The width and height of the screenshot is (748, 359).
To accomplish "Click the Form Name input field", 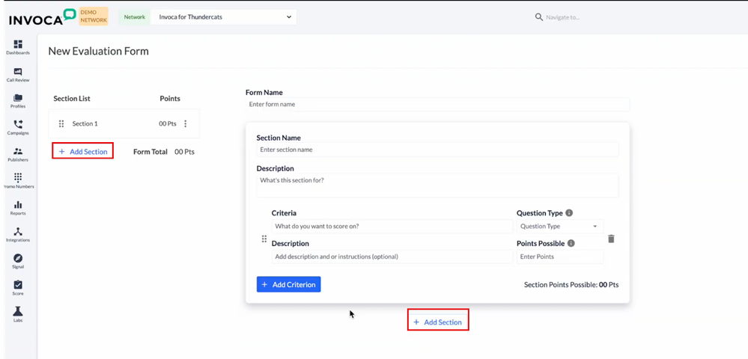I will [x=437, y=105].
